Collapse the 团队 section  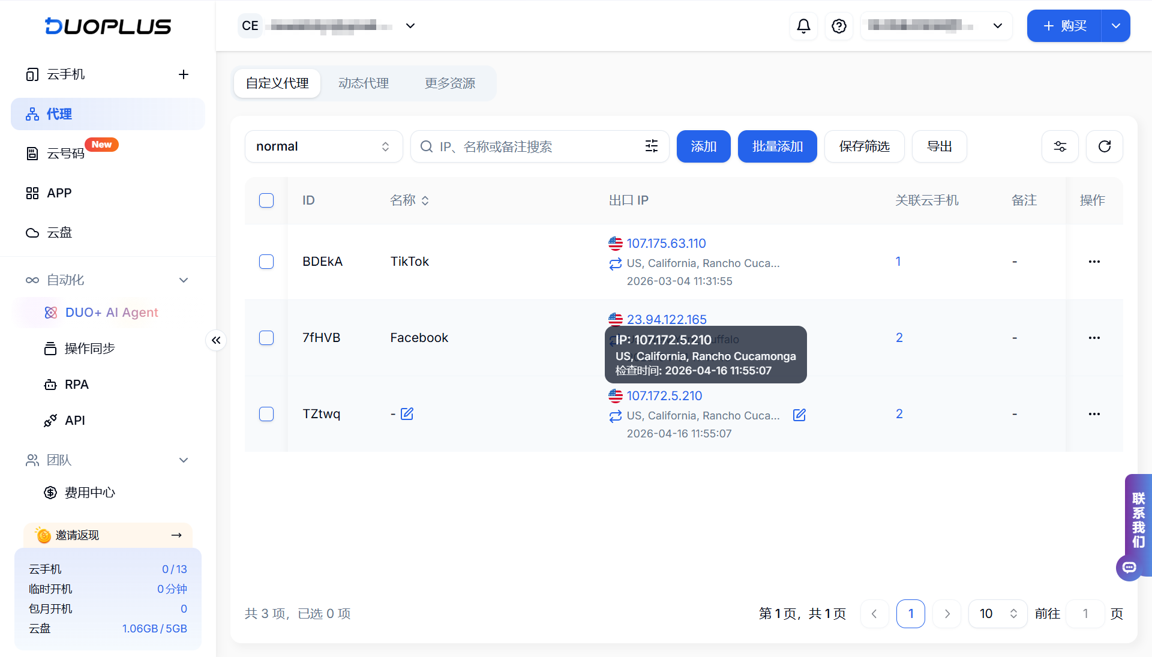(x=184, y=460)
